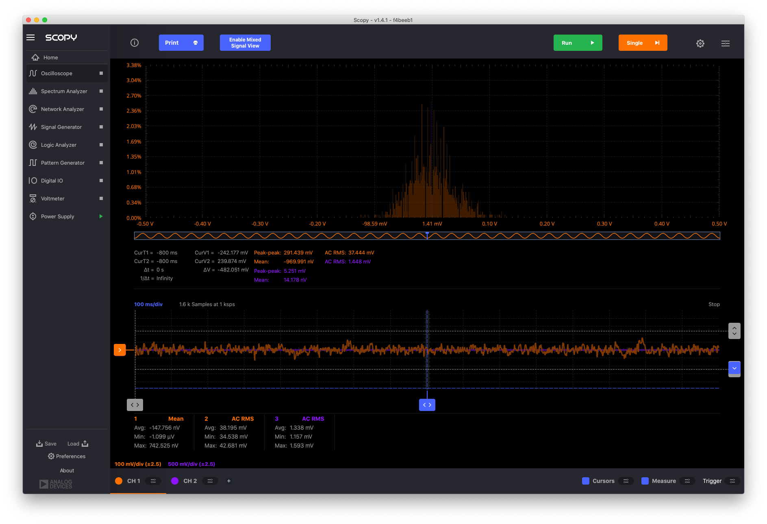The image size is (767, 524).
Task: Toggle the purple CH 2 enable circle
Action: (175, 481)
